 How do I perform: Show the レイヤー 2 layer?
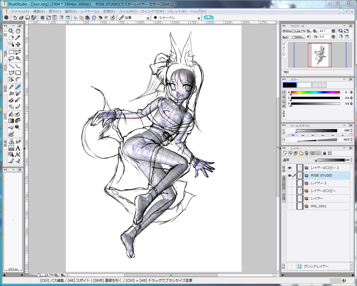tap(289, 183)
